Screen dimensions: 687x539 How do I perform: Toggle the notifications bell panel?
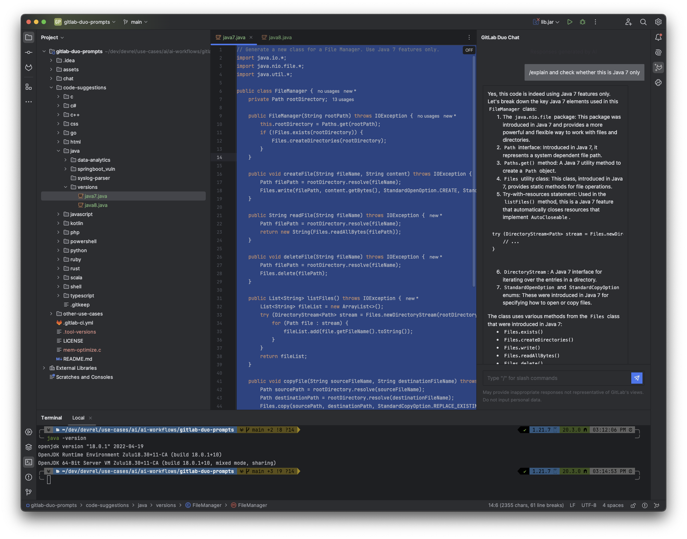tap(658, 37)
